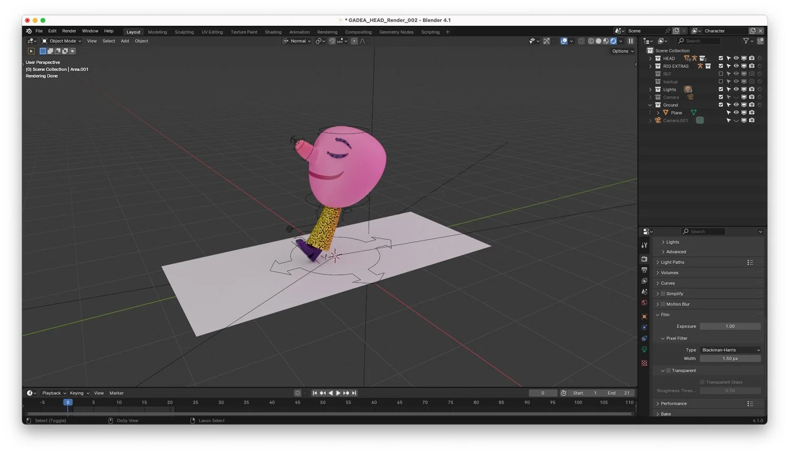The image size is (789, 453).
Task: Pause viewport render preview
Action: point(631,41)
